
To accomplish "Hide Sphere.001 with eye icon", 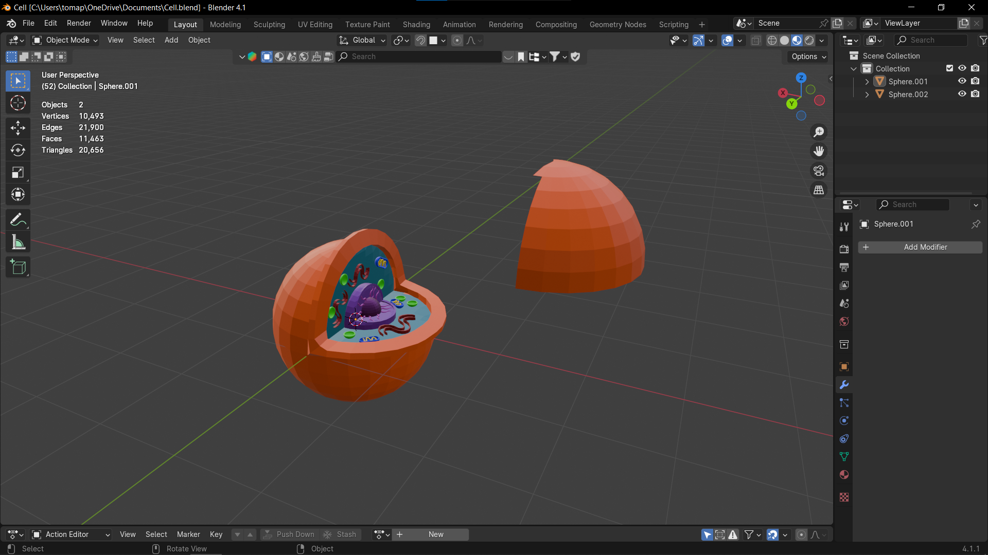I will tap(962, 81).
